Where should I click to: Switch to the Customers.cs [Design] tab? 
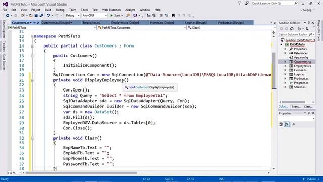[x=57, y=23]
